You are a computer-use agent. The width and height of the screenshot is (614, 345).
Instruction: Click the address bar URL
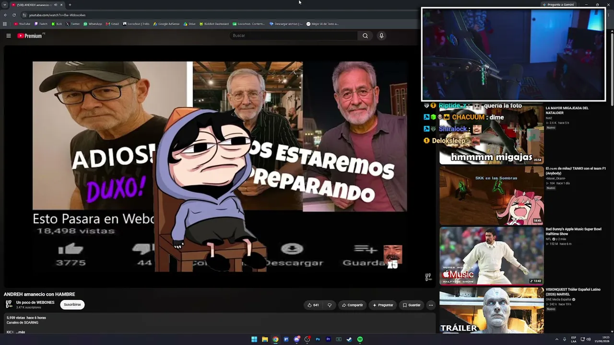point(57,15)
